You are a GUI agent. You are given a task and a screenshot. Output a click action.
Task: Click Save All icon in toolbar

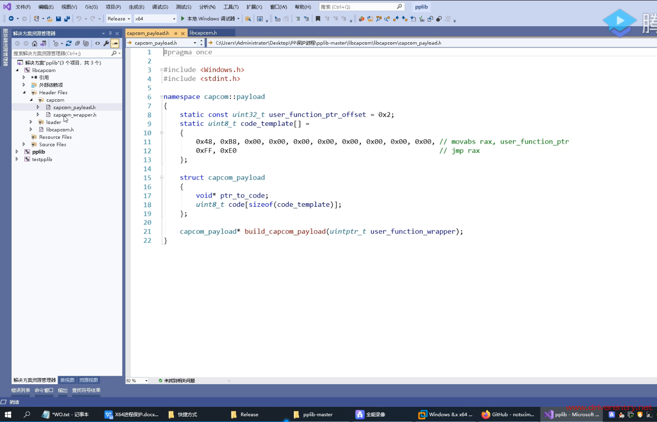[x=67, y=19]
